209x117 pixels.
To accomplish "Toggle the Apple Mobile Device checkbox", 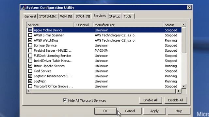I will (30, 30).
